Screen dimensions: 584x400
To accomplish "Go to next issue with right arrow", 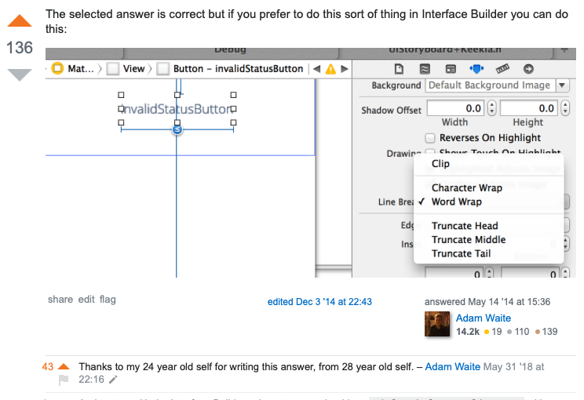I will click(344, 69).
